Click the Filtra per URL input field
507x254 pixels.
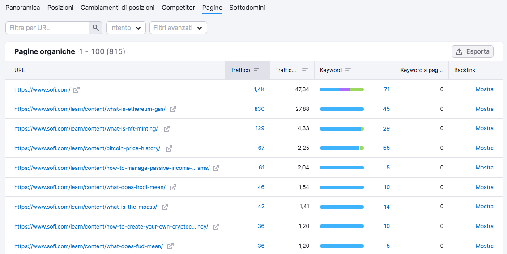pyautogui.click(x=47, y=28)
